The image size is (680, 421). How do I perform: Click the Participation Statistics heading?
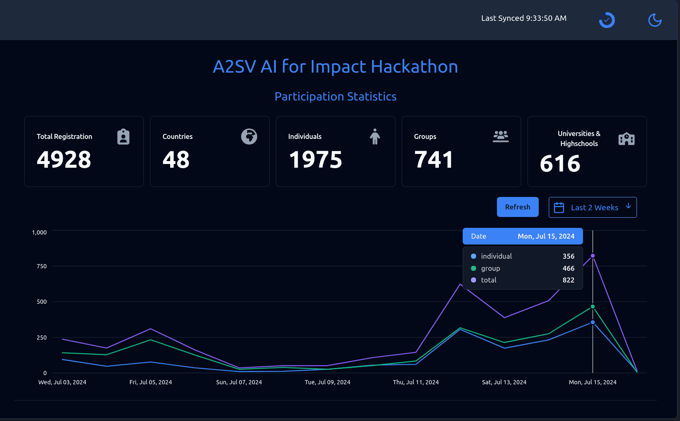coord(335,97)
